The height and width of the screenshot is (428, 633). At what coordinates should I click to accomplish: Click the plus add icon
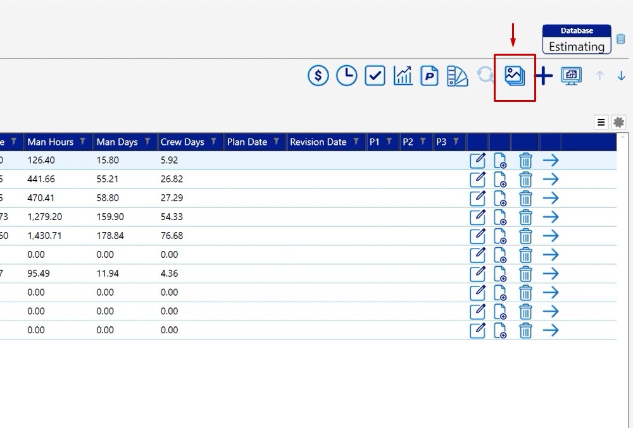click(544, 76)
